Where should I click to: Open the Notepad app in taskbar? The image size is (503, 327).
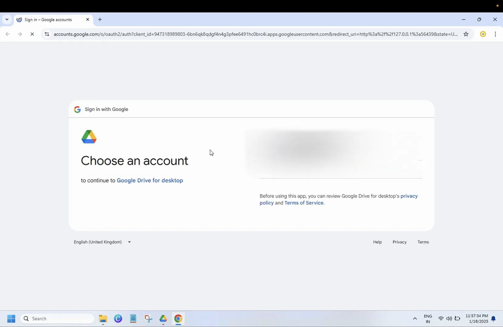click(x=133, y=319)
